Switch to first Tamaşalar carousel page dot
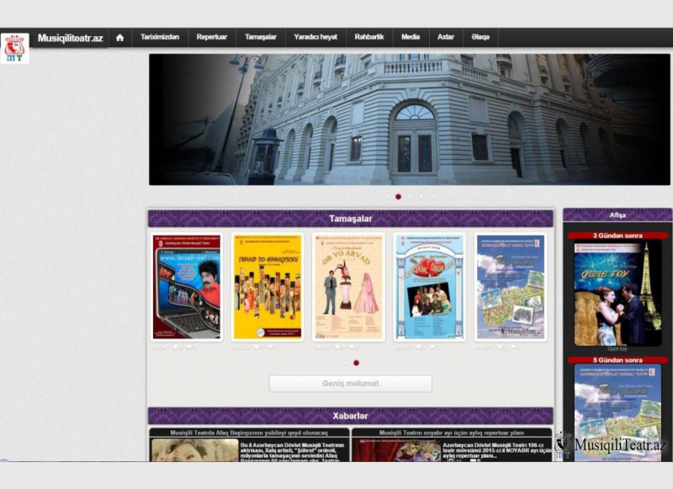This screenshot has width=673, height=489. (x=344, y=363)
